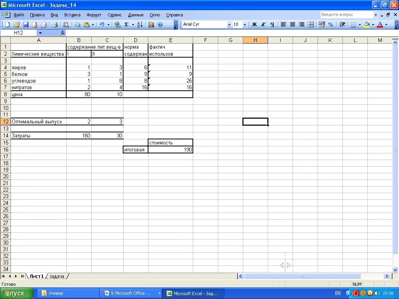The width and height of the screenshot is (399, 299).
Task: Paste using the clipboard icon
Action: [87, 25]
